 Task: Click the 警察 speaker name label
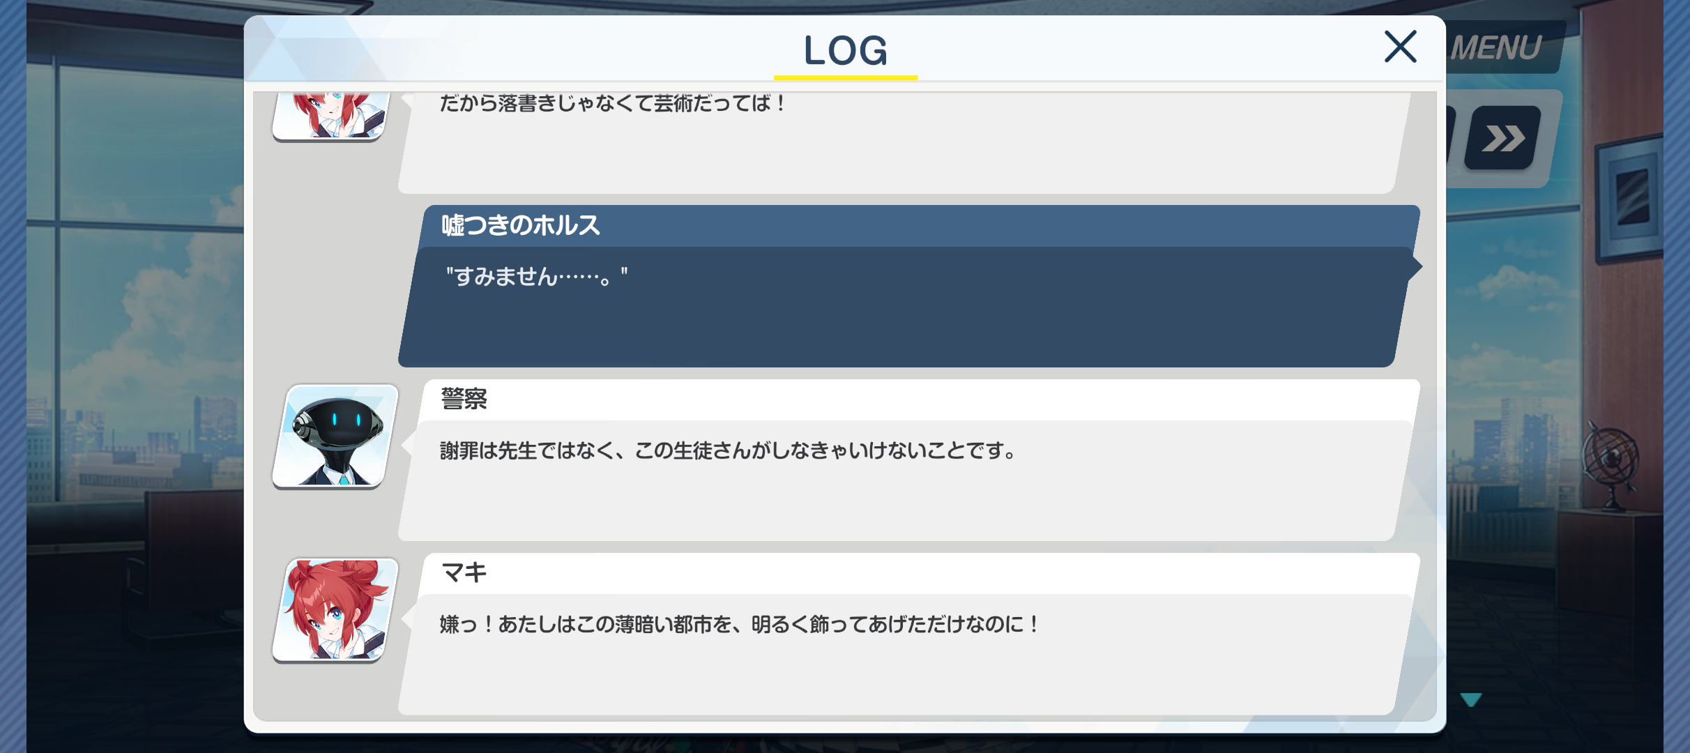[464, 399]
